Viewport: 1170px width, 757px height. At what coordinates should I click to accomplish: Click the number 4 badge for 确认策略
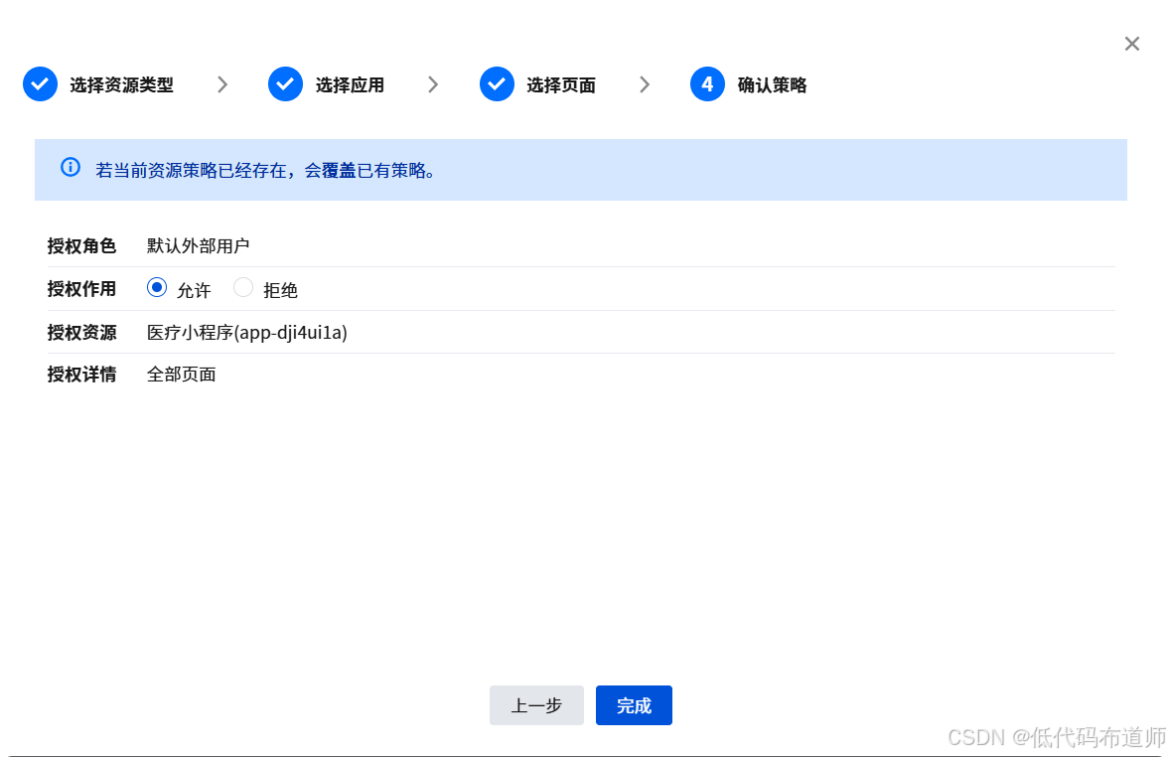point(706,84)
